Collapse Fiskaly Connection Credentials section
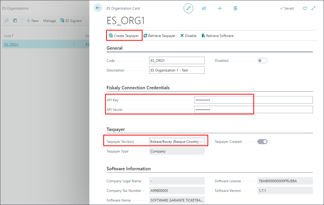 (138, 88)
